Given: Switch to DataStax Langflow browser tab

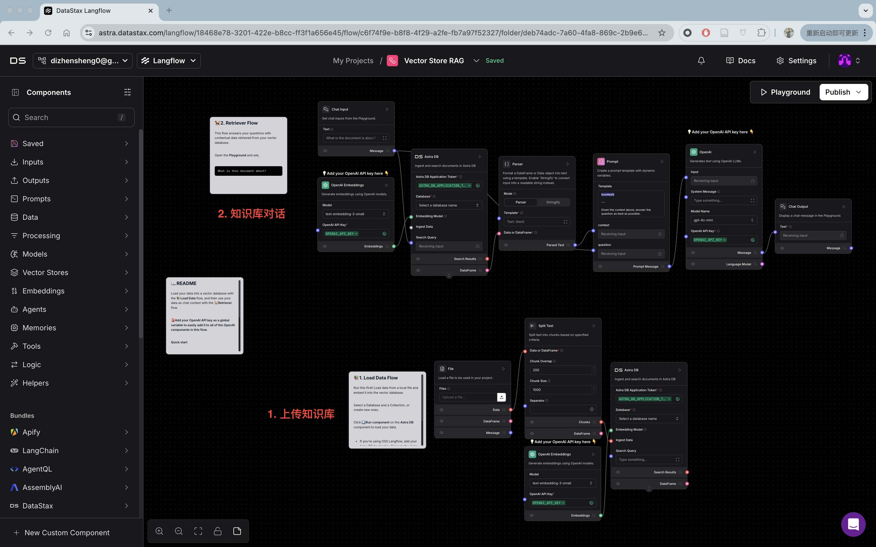Looking at the screenshot, I should [99, 10].
